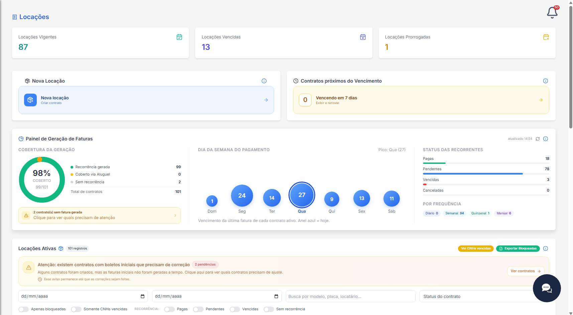Image resolution: width=573 pixels, height=315 pixels.
Task: Open calendar picker in second date field
Action: click(276, 296)
